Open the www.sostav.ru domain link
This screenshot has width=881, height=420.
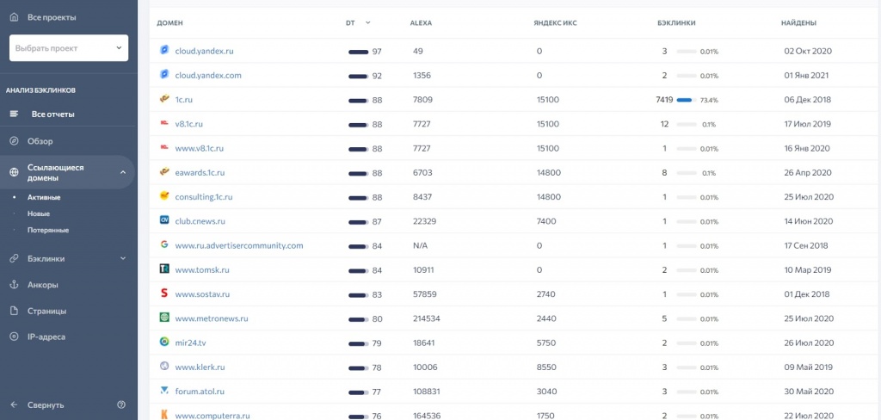[202, 294]
